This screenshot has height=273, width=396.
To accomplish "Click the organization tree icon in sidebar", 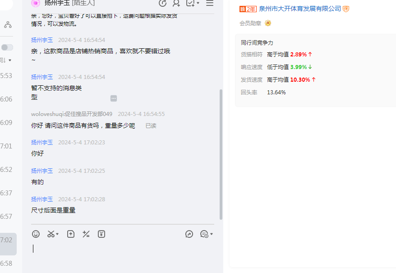I will coord(8,24).
